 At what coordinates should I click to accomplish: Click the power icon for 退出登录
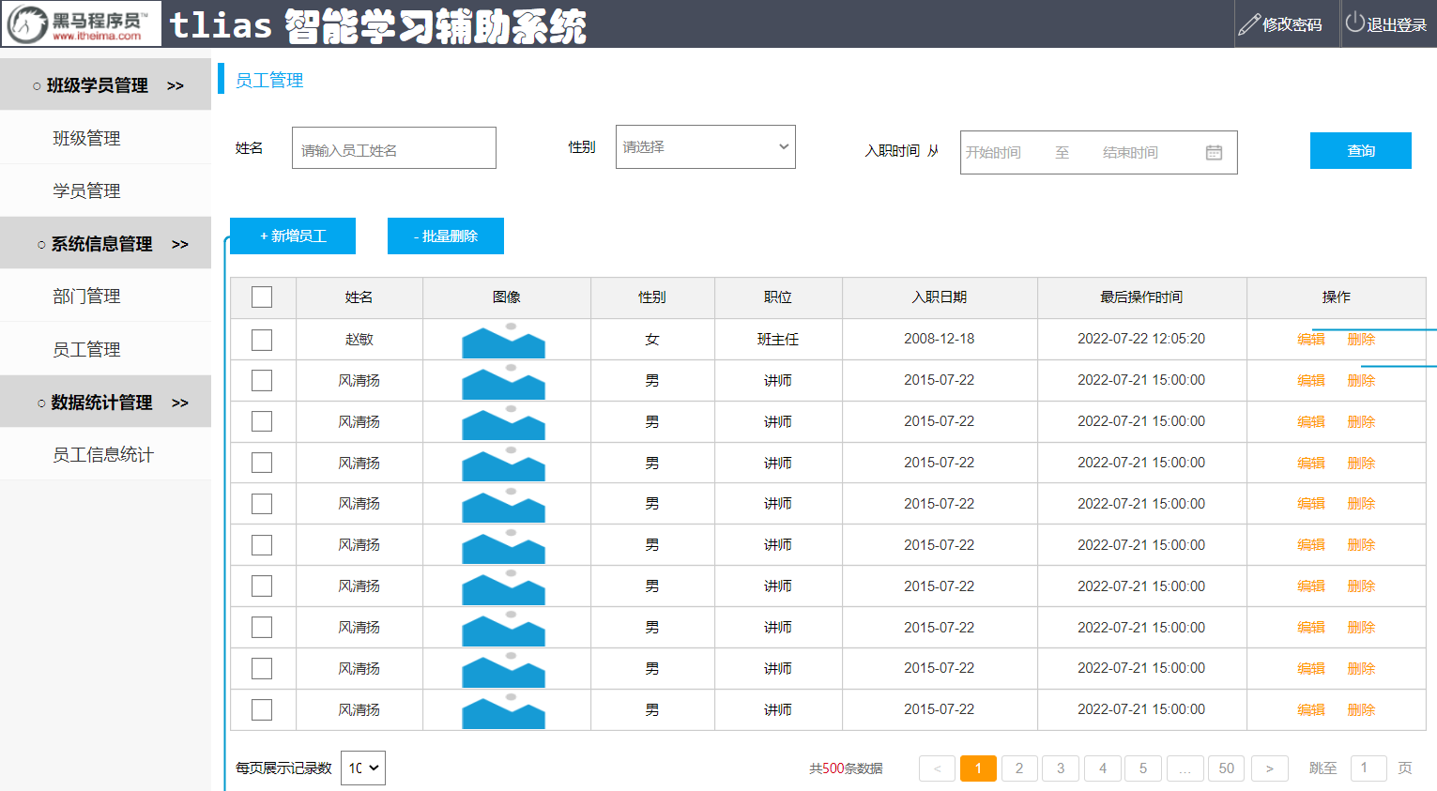[1354, 23]
